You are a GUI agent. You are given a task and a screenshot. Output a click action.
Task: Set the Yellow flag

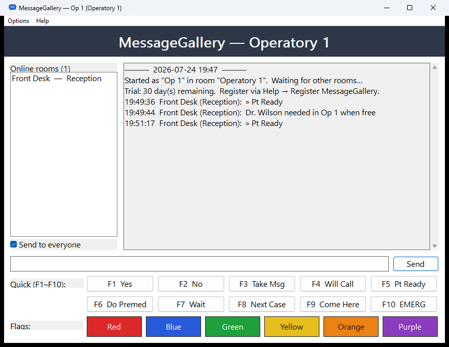(291, 327)
